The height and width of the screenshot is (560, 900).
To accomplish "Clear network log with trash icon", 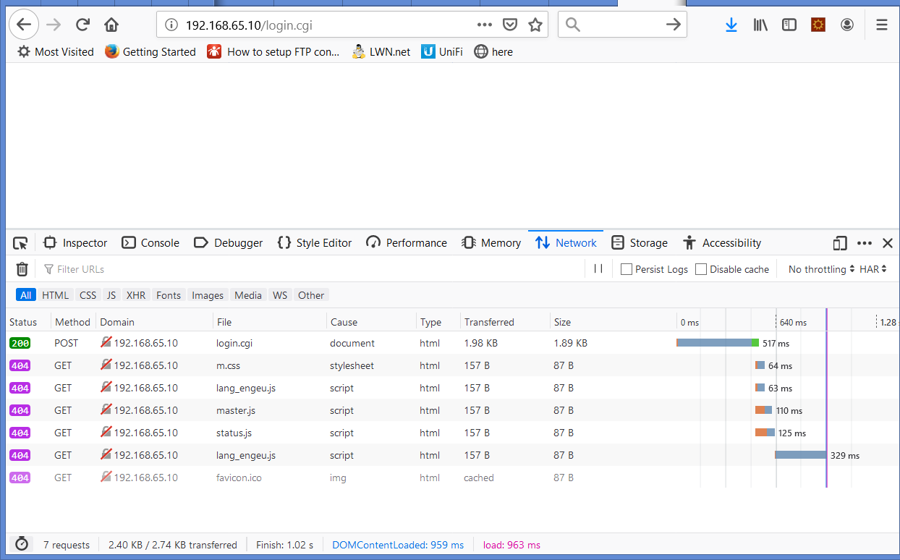I will [22, 269].
